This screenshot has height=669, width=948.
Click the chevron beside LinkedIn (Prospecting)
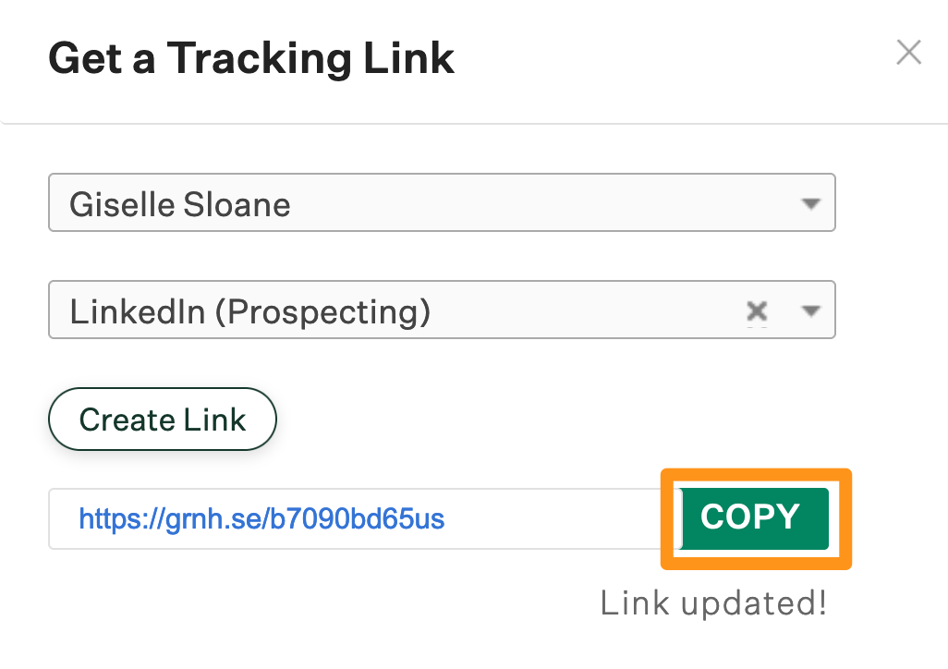click(x=811, y=310)
